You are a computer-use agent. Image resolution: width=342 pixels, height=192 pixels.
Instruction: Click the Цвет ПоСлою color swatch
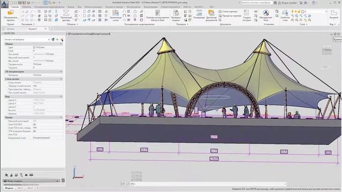tap(34, 47)
